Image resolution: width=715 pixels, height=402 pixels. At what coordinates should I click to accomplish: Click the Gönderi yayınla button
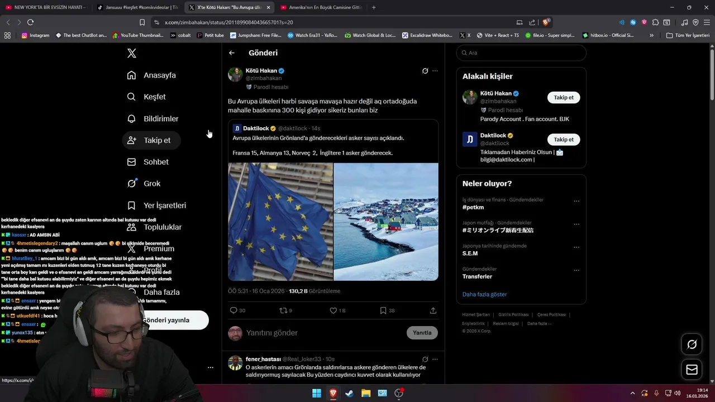(x=166, y=320)
